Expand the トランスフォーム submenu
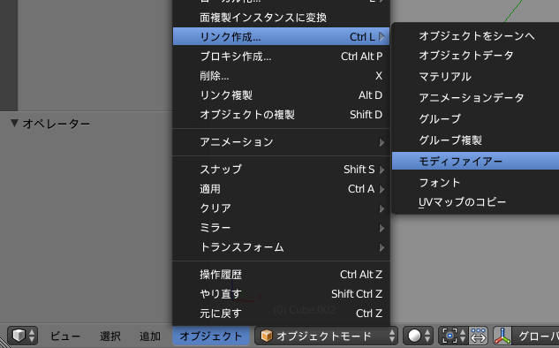The image size is (559, 348). (x=282, y=247)
